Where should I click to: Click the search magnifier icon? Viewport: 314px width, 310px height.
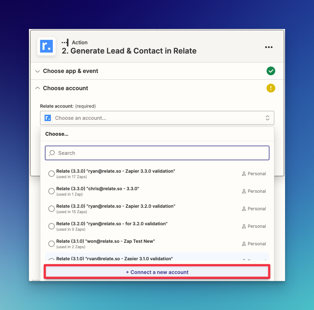(52, 153)
